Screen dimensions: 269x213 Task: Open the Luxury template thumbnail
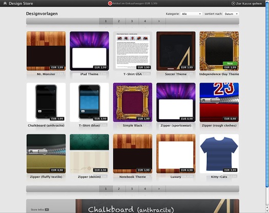(176, 154)
